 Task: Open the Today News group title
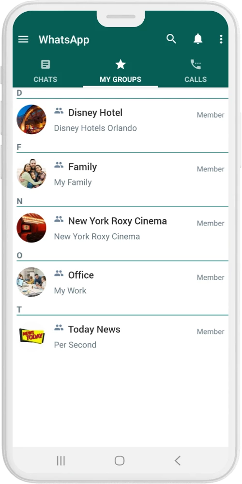(x=94, y=329)
